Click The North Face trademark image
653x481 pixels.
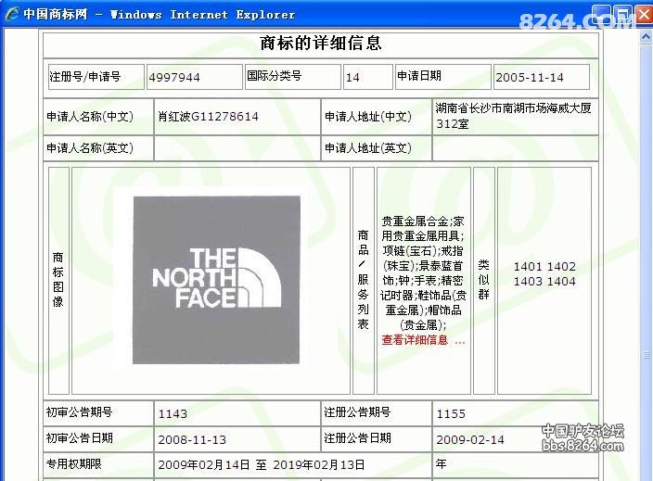216,280
